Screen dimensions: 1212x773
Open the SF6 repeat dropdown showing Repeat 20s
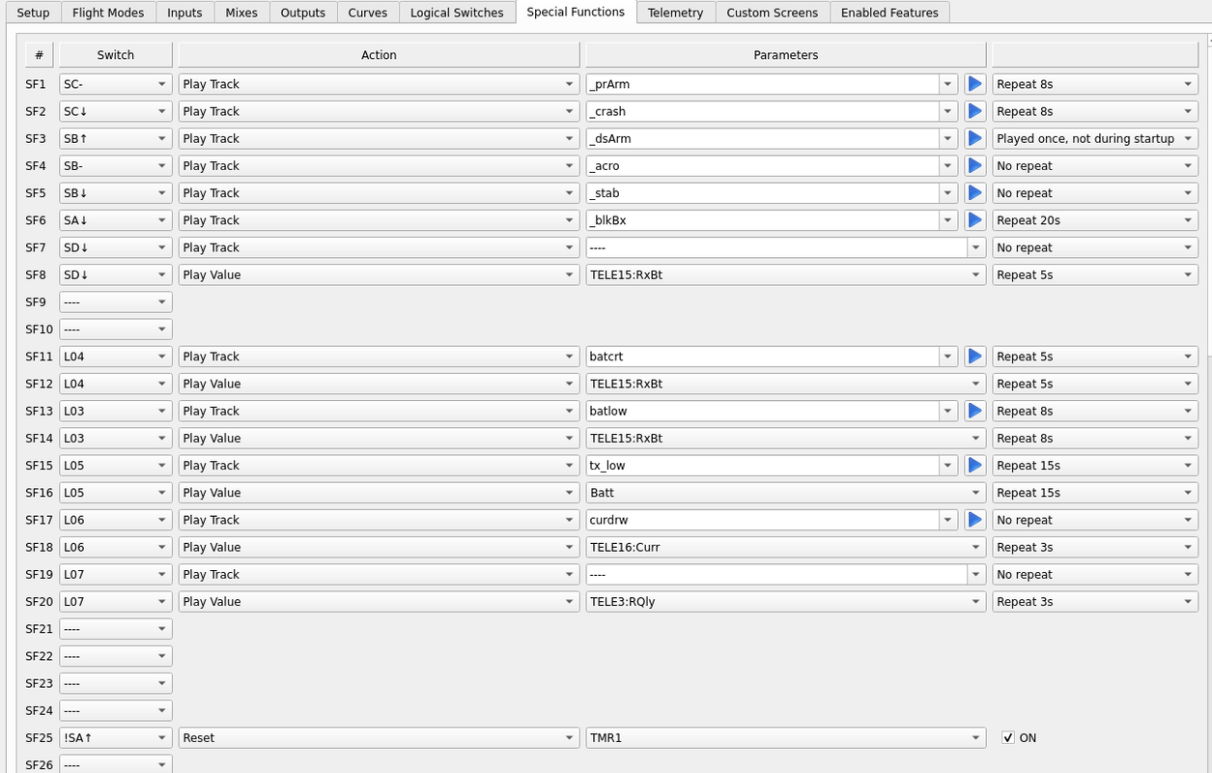(1095, 220)
